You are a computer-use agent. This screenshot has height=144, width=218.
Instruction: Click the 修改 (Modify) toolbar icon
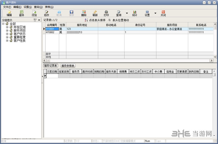pyautogui.click(x=46, y=13)
